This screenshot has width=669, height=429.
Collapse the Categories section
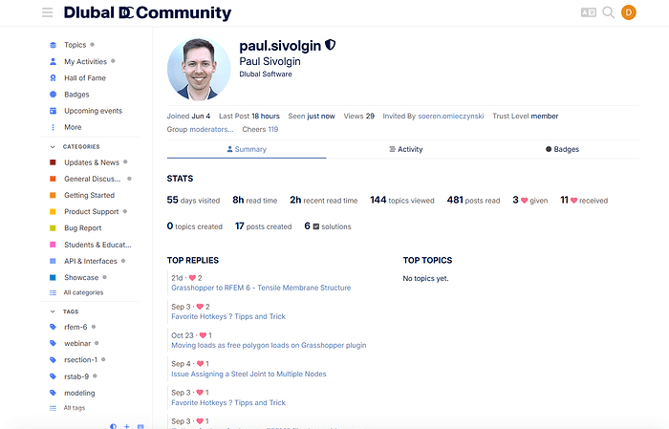[53, 147]
